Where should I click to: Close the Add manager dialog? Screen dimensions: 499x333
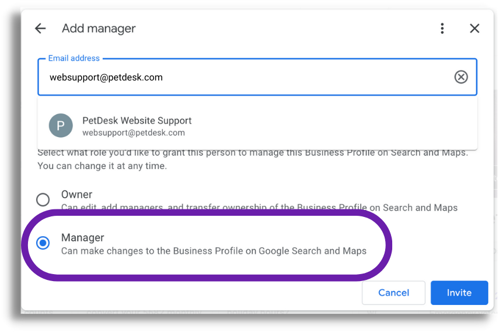tap(474, 29)
